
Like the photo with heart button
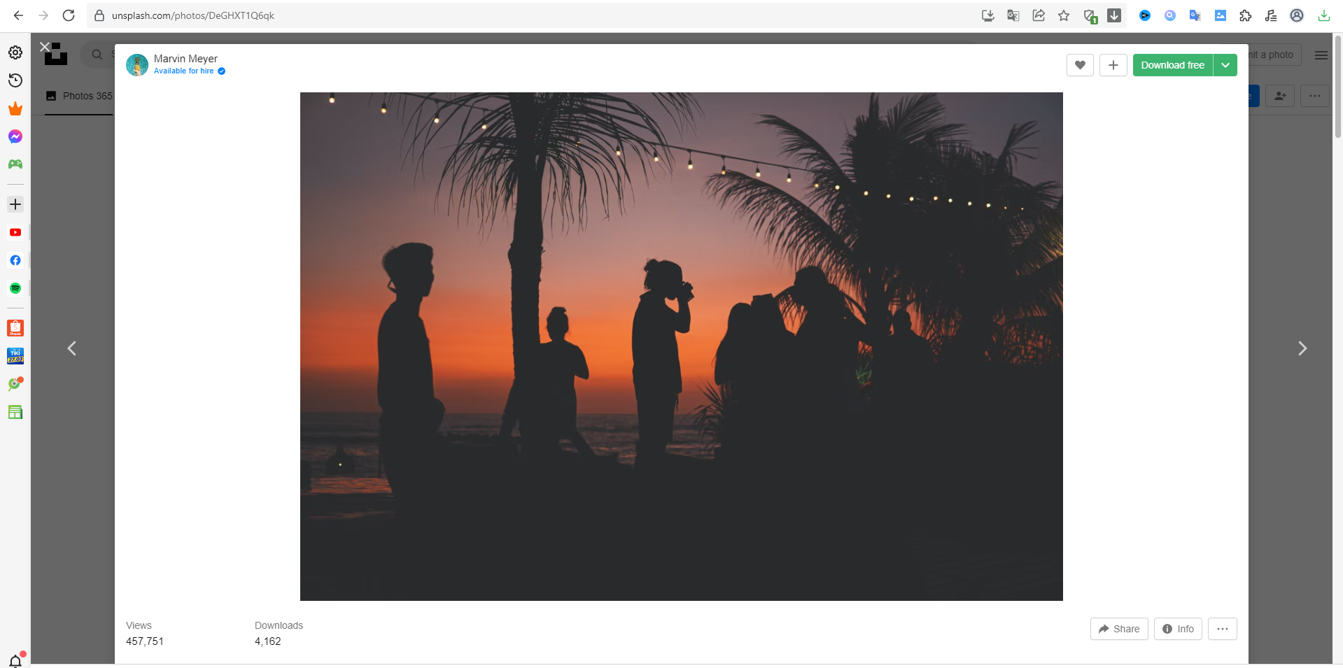pos(1080,65)
